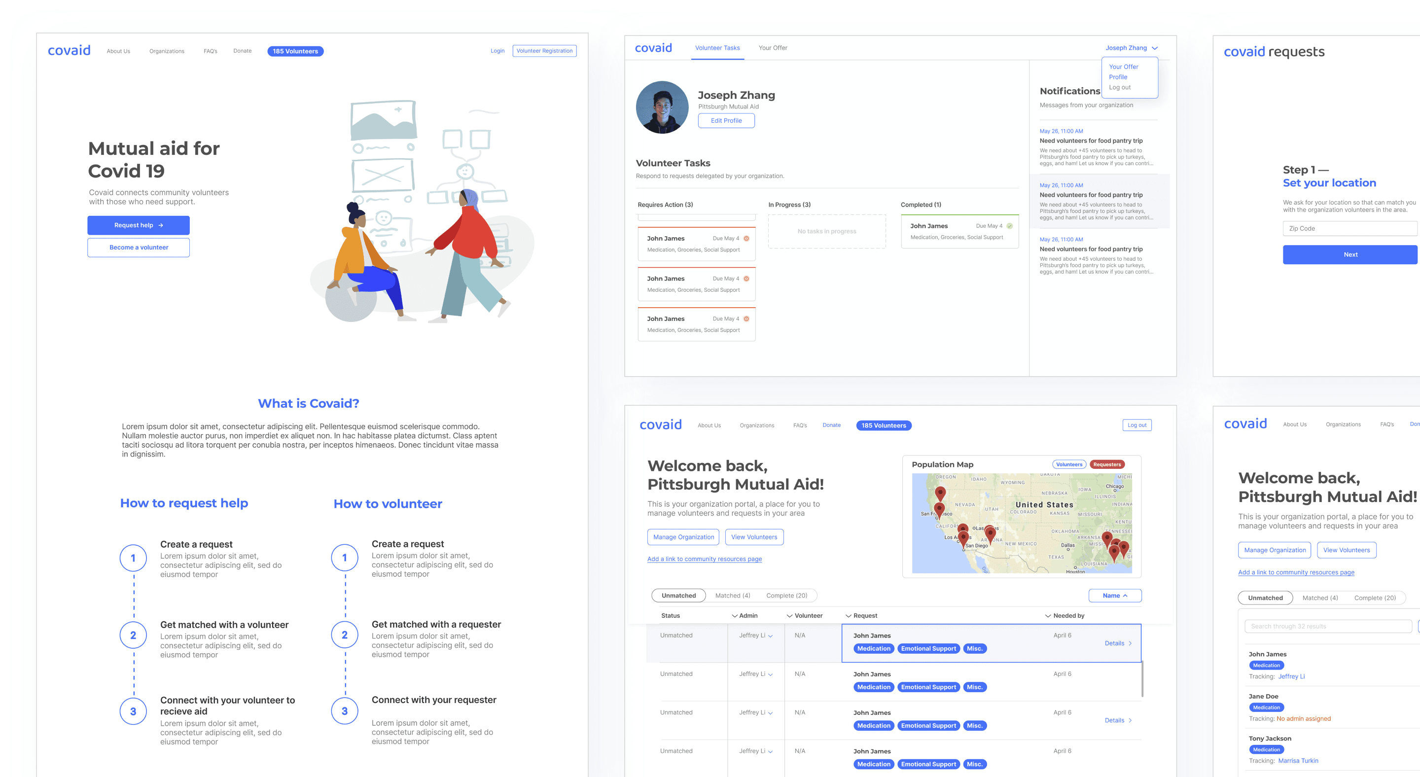
Task: Expand the Jeffrey Li admin dropdown in the first row
Action: 770,636
